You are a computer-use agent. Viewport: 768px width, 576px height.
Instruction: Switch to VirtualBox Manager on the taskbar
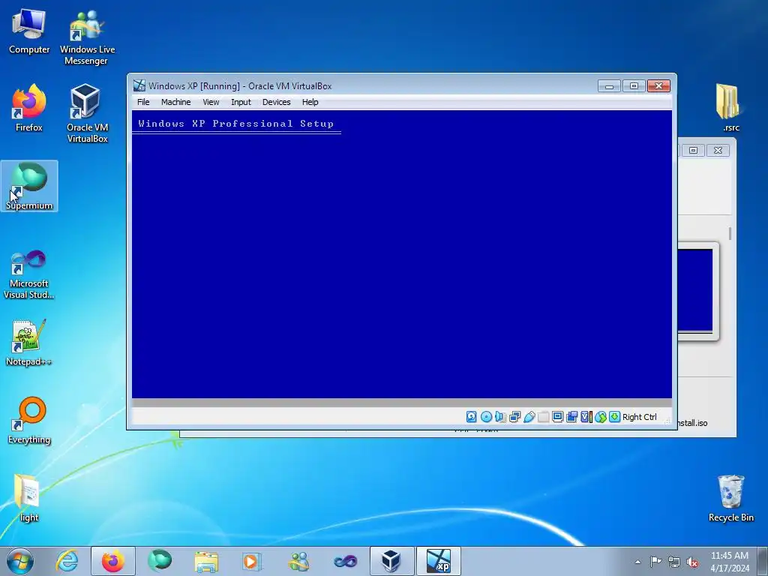point(391,561)
